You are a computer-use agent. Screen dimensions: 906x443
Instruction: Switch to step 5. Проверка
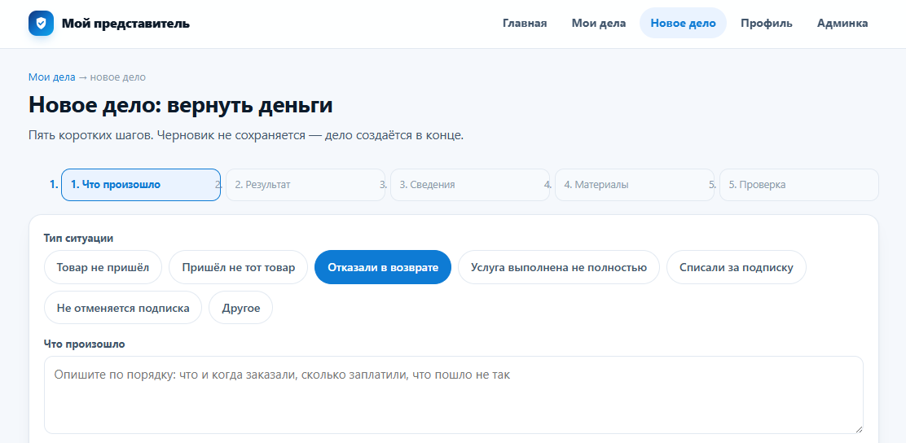799,185
